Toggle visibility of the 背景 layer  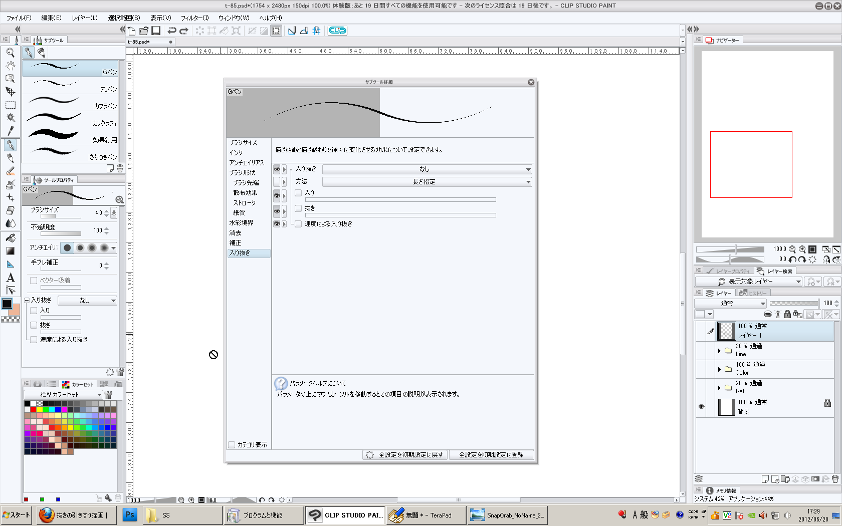tap(701, 407)
